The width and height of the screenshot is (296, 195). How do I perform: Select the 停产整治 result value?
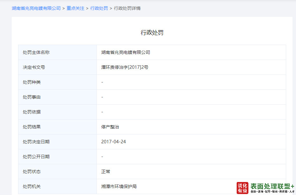[110, 127]
